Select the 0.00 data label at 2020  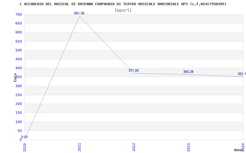pos(25,137)
